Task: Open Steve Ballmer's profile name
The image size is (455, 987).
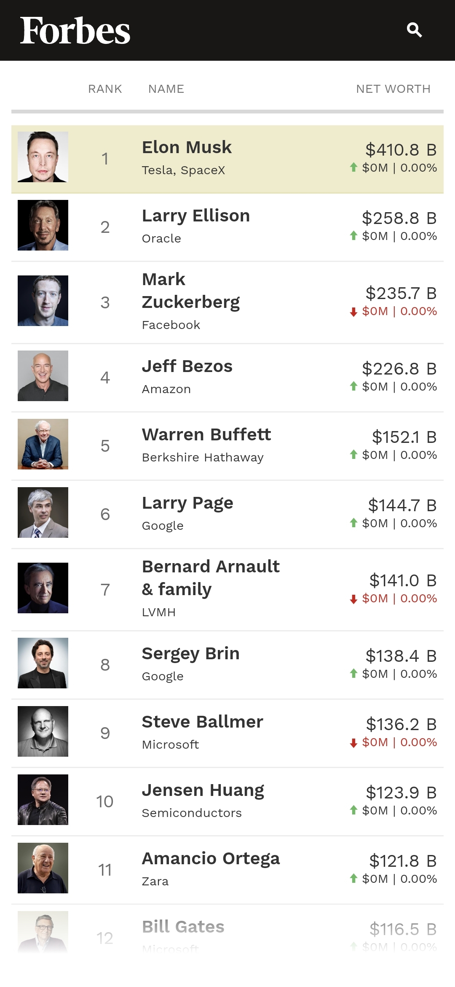Action: (x=202, y=722)
